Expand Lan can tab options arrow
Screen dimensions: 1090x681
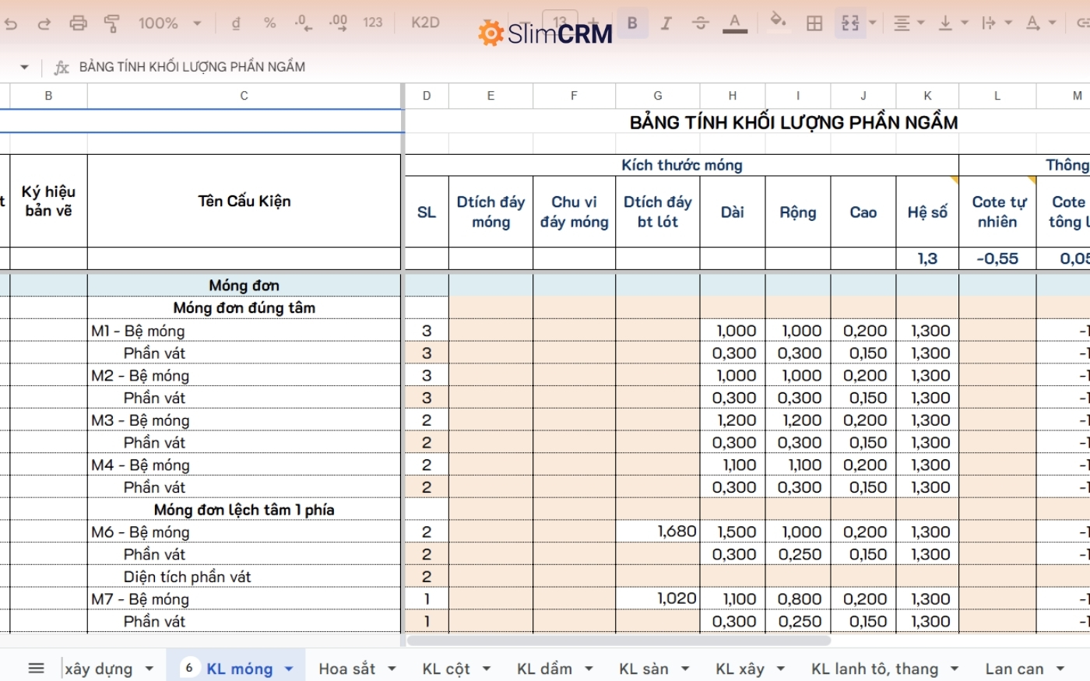coord(1060,669)
